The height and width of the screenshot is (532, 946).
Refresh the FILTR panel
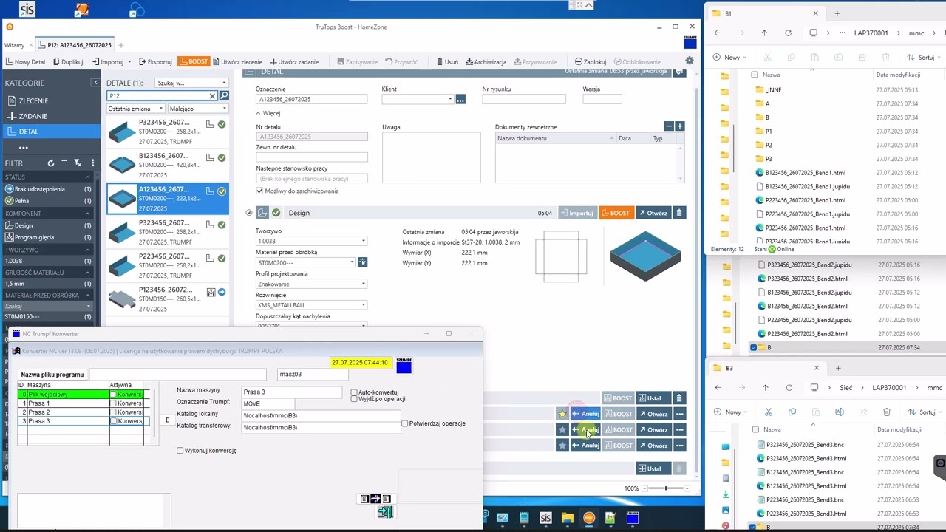pyautogui.click(x=51, y=163)
